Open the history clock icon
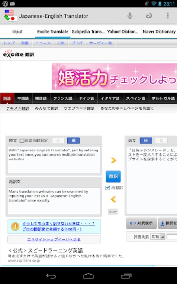The height and width of the screenshot is (284, 177). tap(149, 16)
